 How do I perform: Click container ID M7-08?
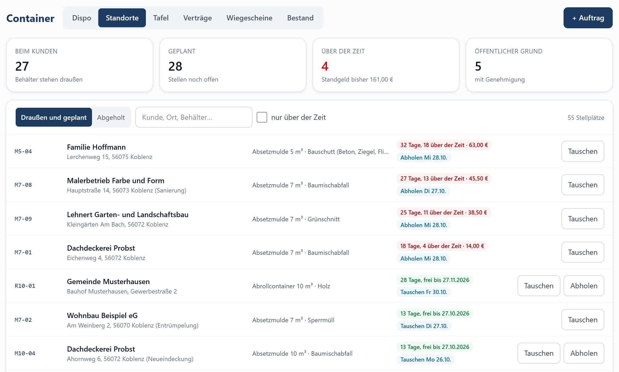tap(23, 185)
